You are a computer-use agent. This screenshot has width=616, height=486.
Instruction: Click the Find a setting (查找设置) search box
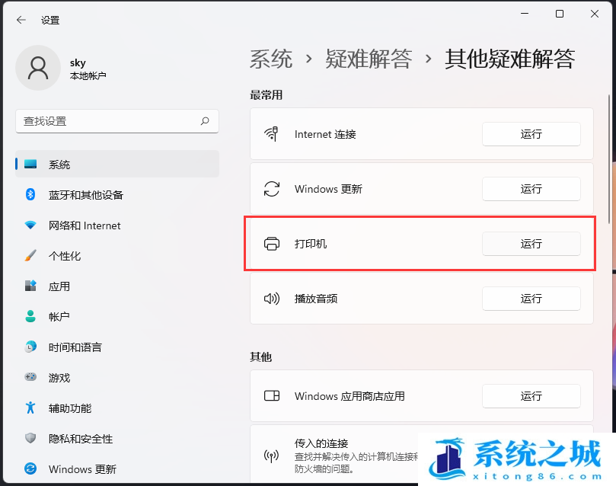[107, 121]
